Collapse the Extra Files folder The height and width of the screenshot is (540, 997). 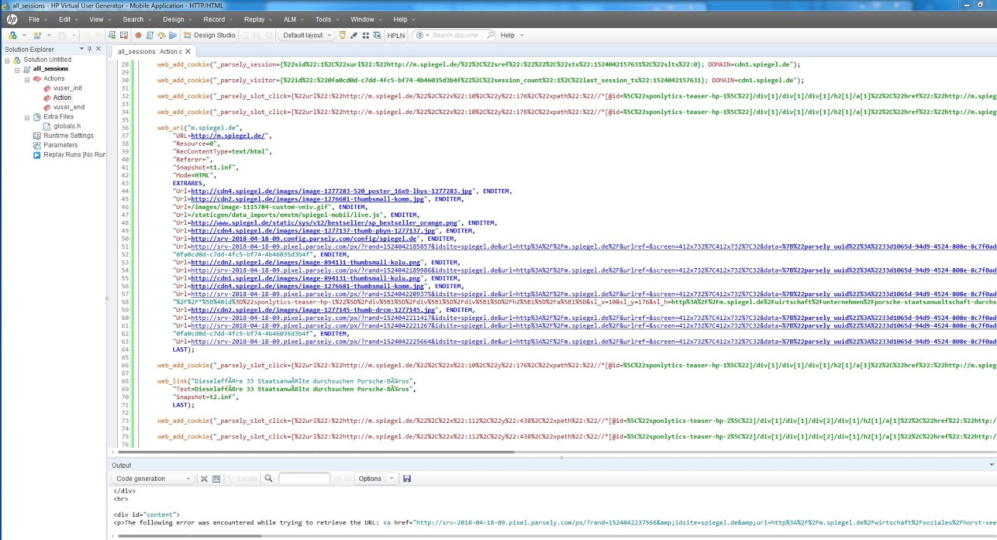(x=27, y=117)
